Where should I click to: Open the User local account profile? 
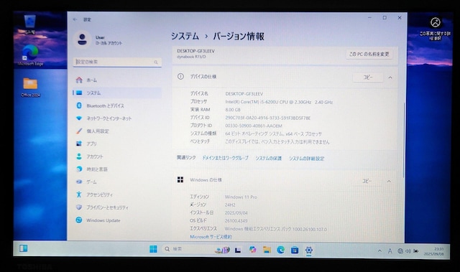click(98, 39)
